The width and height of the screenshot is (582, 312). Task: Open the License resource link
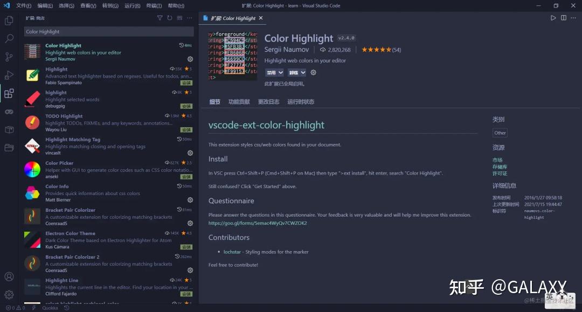tap(500, 174)
